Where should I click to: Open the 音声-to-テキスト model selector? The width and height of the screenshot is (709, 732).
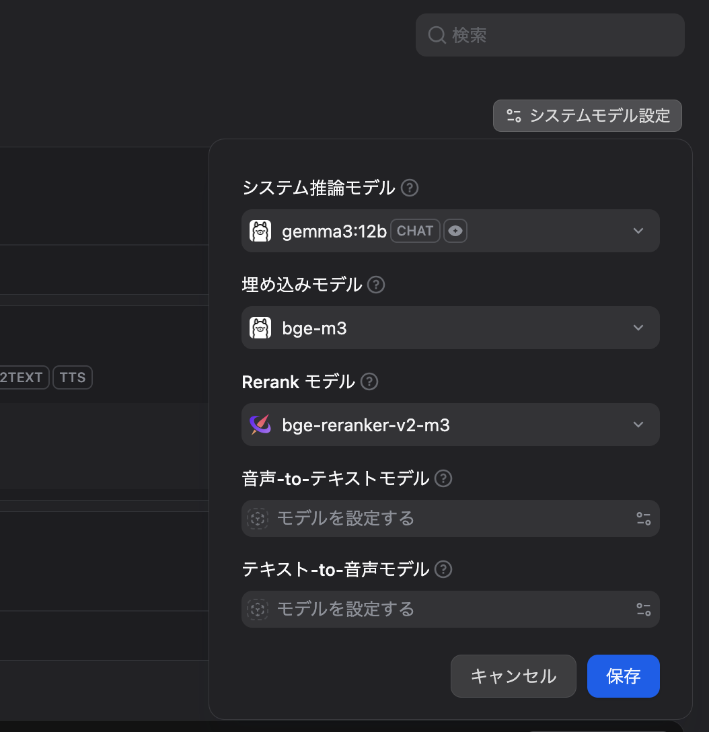450,518
